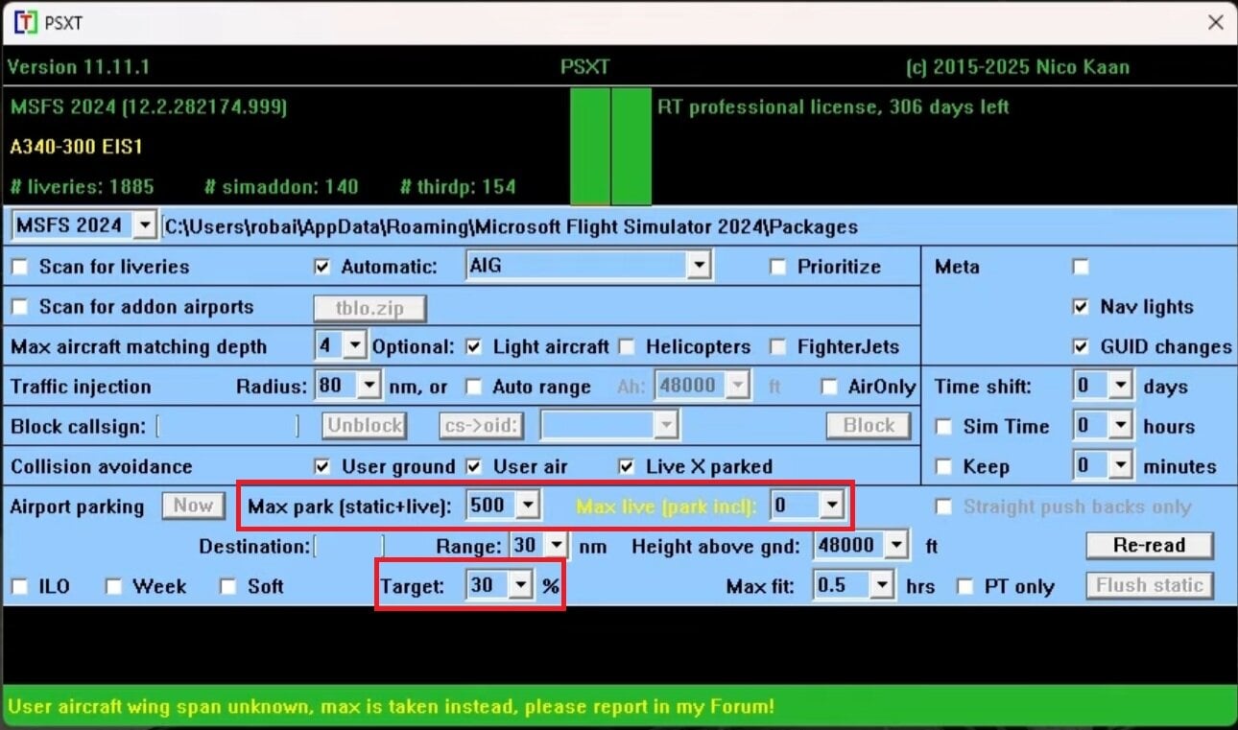Enable Scan for addon airports
This screenshot has width=1238, height=730.
coord(20,307)
